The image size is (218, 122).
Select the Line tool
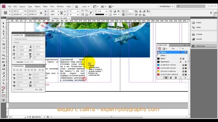3,41
